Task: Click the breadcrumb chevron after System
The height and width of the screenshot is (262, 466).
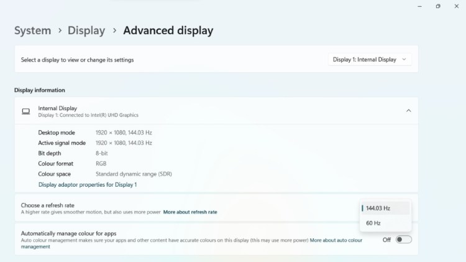Action: coord(60,30)
